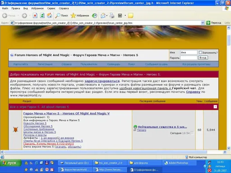Toggle the Запомнить checkbox
The height and width of the screenshot is (173, 231).
(200, 52)
